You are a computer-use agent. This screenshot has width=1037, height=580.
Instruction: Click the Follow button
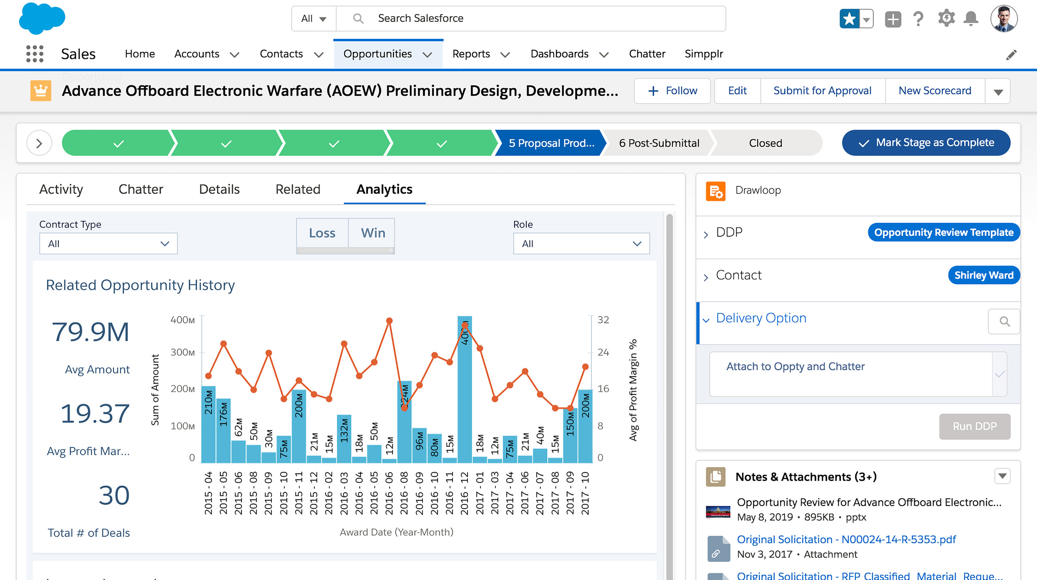click(672, 91)
